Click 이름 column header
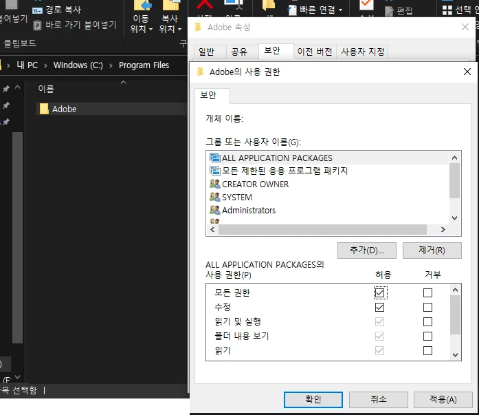Viewport: 479px width, 415px height. (x=46, y=89)
